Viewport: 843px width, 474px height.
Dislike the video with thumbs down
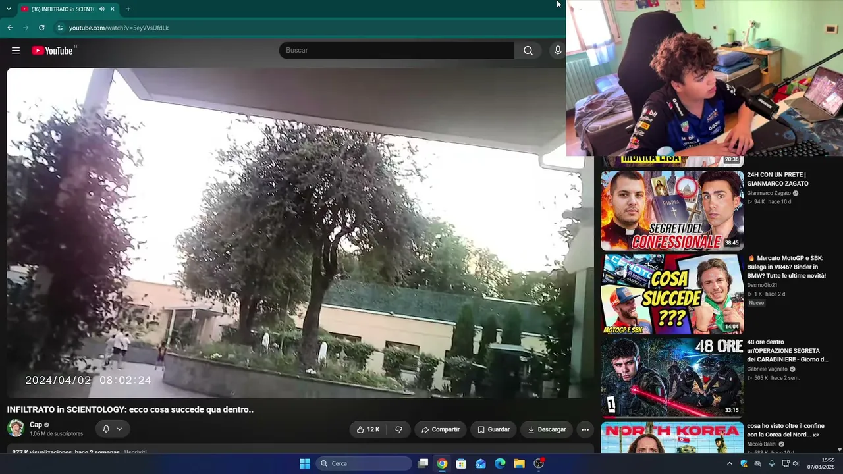point(398,429)
